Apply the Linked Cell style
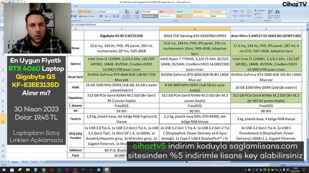 click(201, 16)
